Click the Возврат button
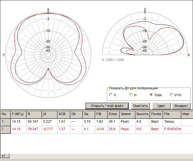The image size is (193, 161). (x=181, y=106)
